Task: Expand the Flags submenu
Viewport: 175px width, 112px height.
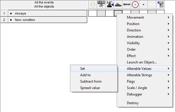Action: pos(145,81)
